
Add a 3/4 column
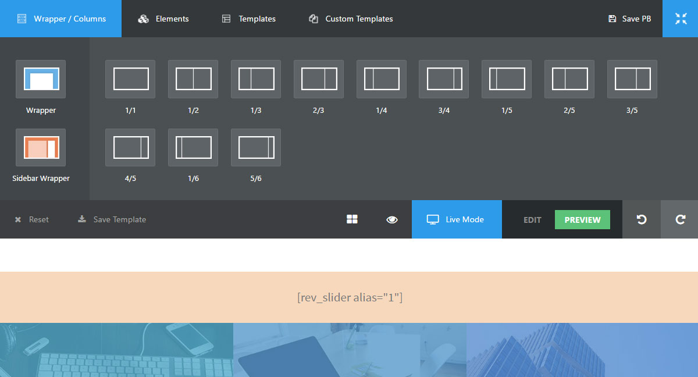(x=444, y=79)
